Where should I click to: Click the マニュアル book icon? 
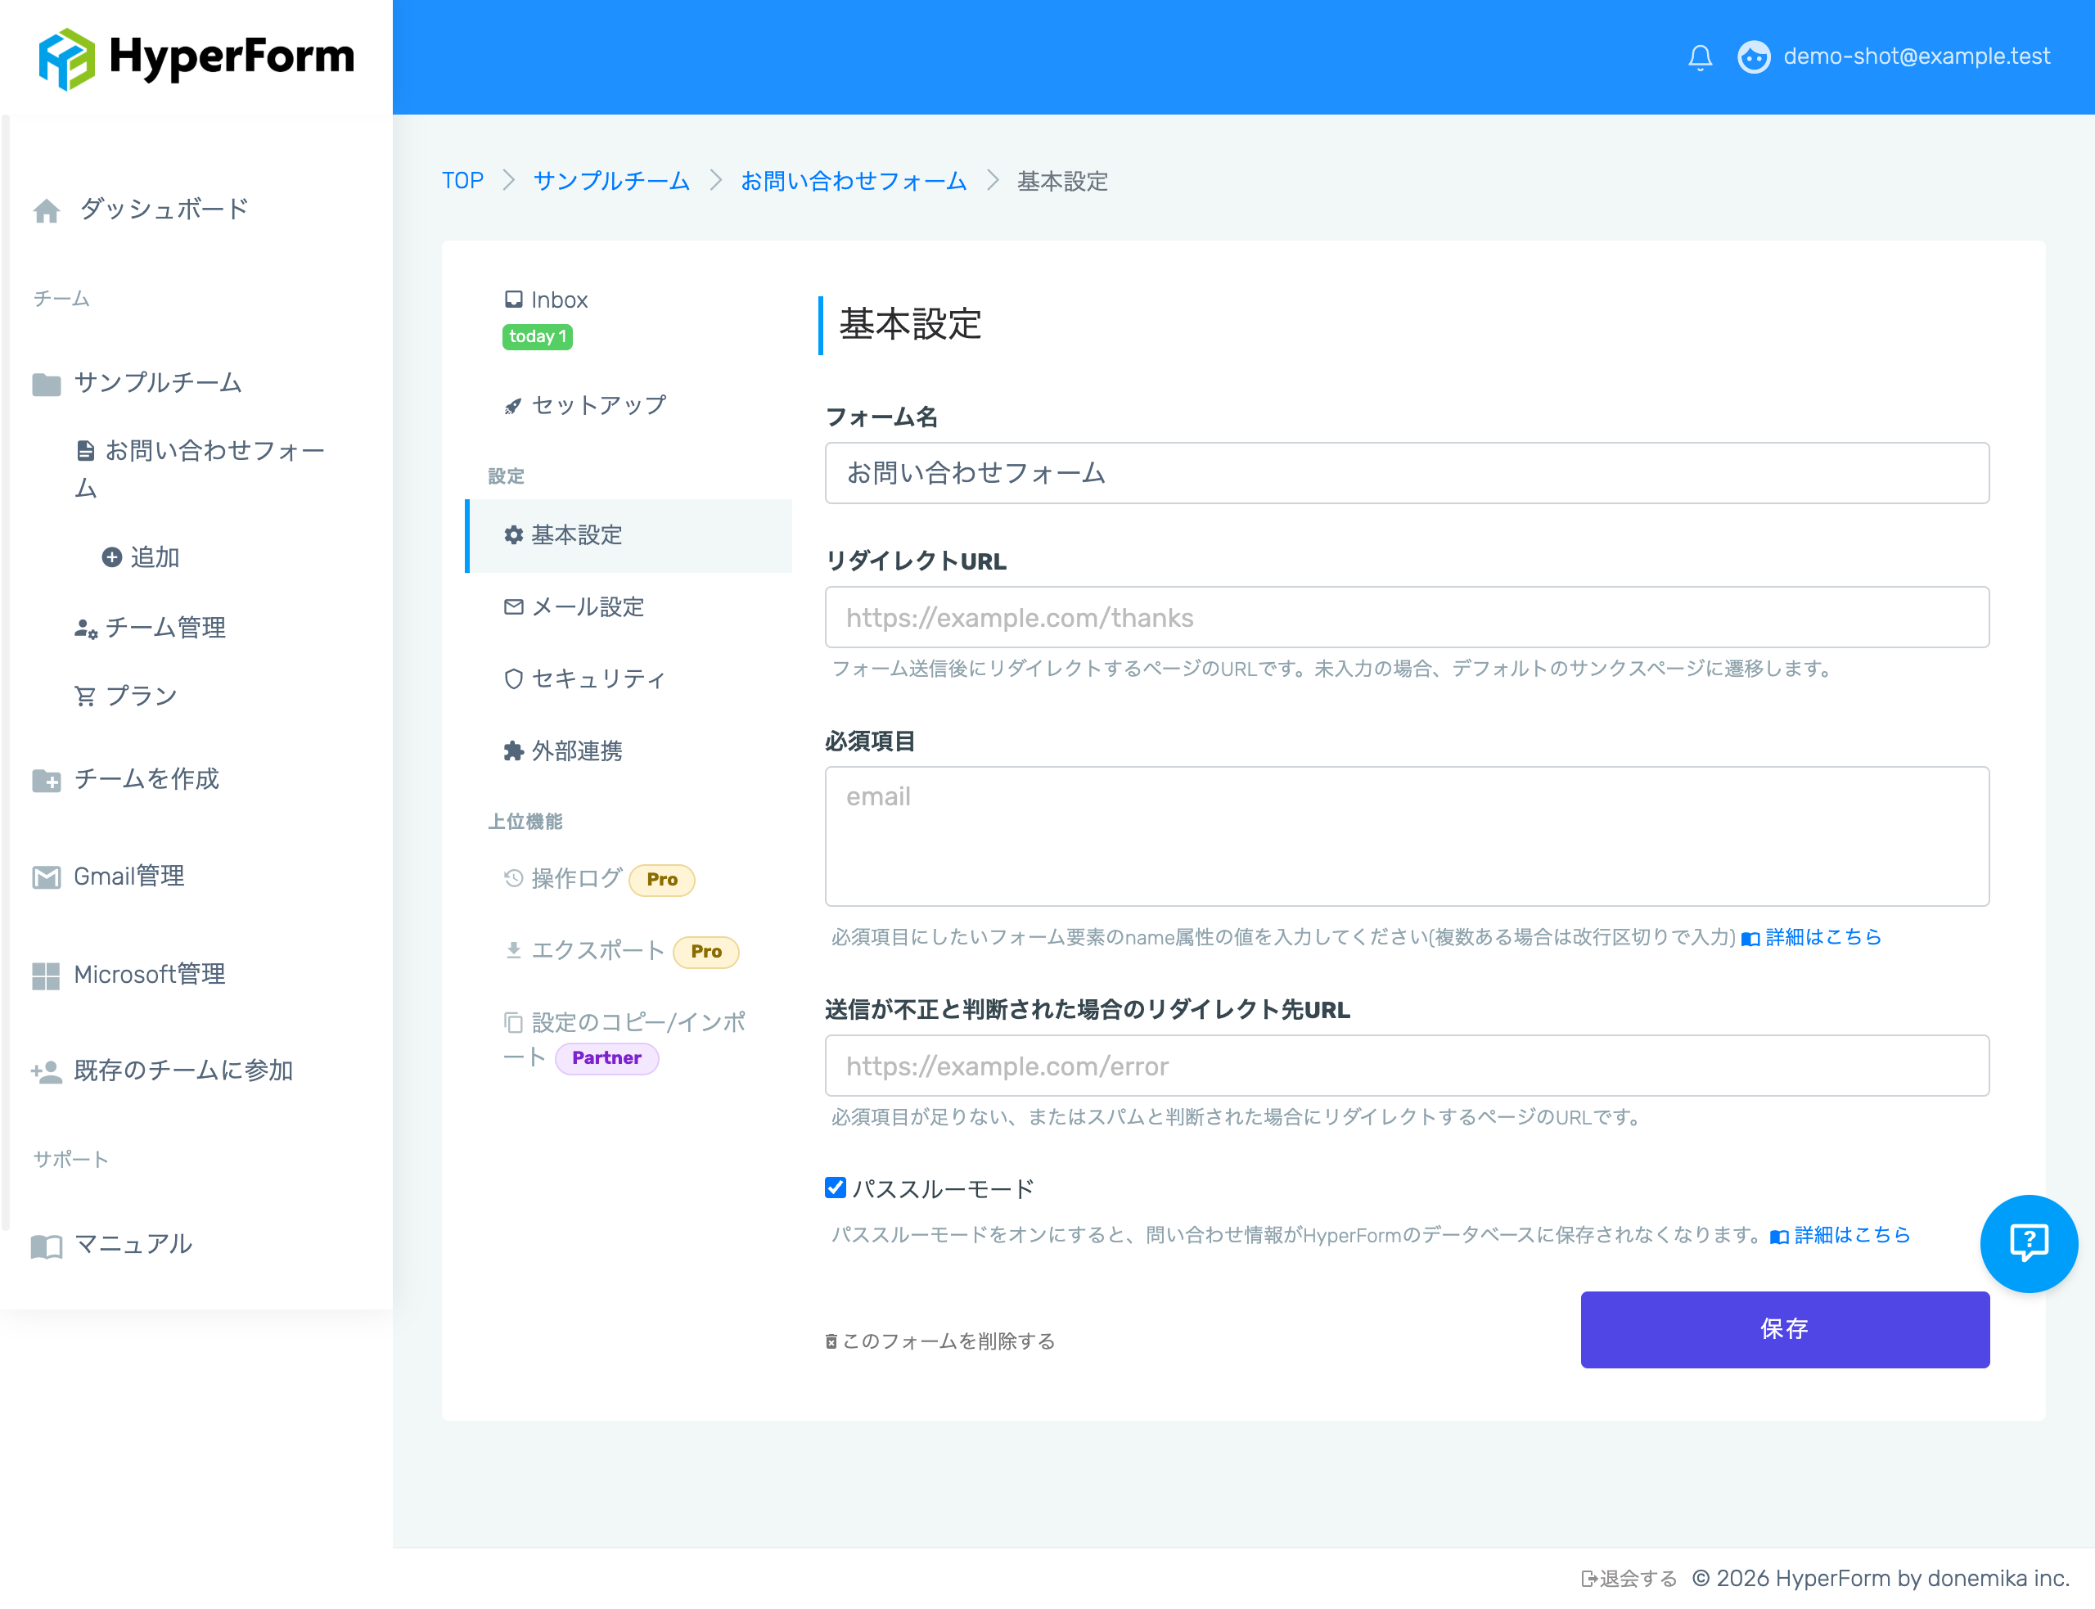[x=46, y=1246]
